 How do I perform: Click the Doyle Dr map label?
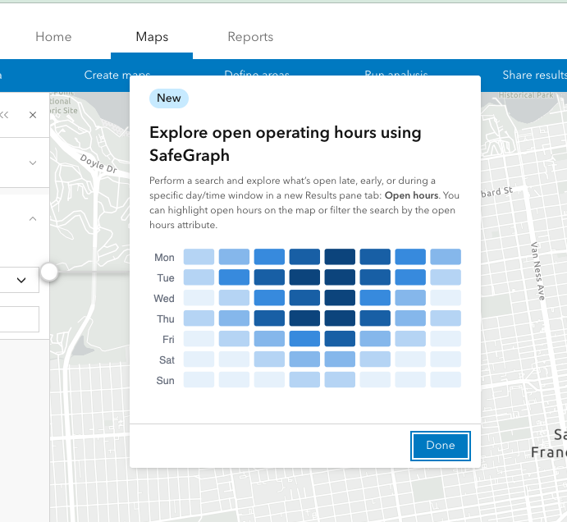(x=98, y=163)
